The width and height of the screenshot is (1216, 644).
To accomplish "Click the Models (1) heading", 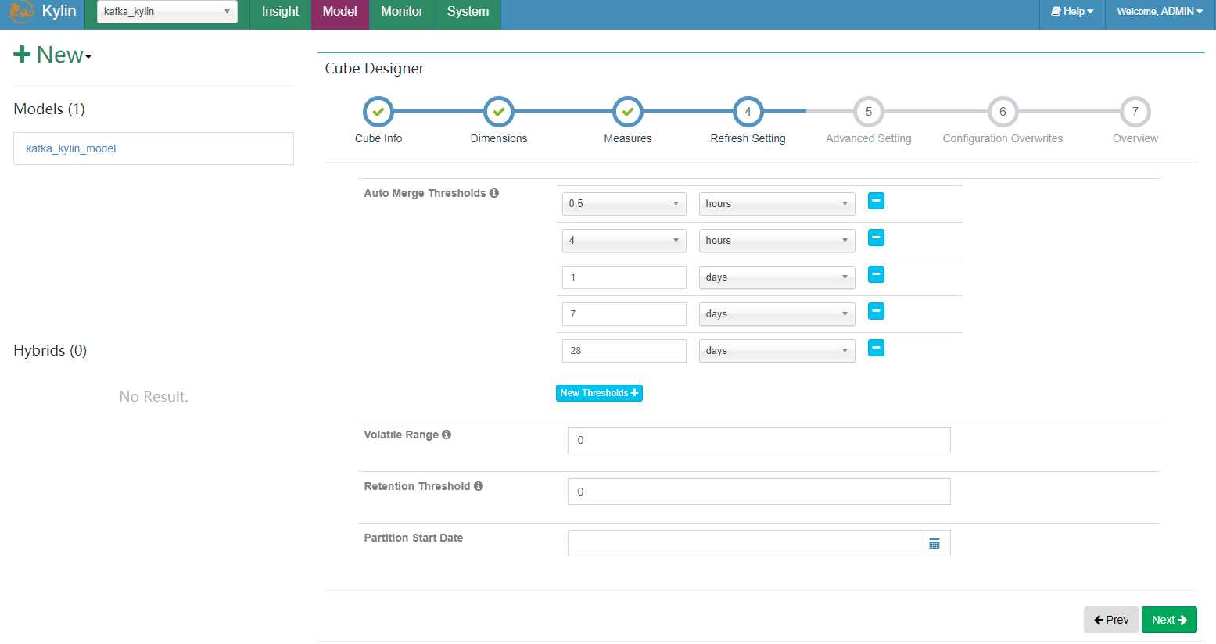I will [x=49, y=109].
